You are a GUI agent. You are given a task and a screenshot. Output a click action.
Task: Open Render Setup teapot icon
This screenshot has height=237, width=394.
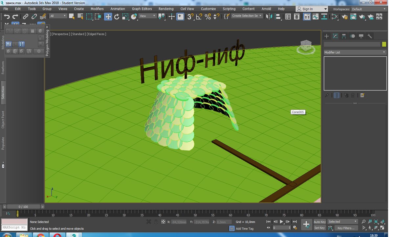345,16
